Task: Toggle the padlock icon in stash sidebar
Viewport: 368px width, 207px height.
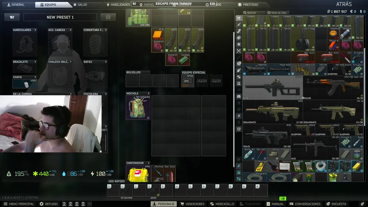Action: pyautogui.click(x=239, y=172)
